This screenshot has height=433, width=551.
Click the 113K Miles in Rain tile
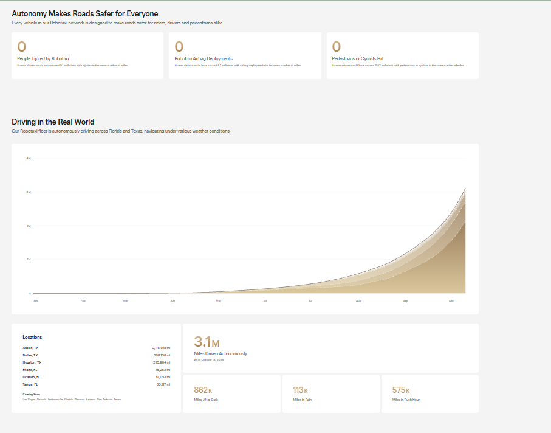[x=331, y=393]
